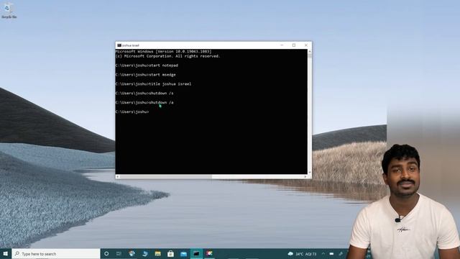This screenshot has width=460, height=259.
Task: Click the horizontal scrollbar left arrow
Action: click(x=118, y=177)
